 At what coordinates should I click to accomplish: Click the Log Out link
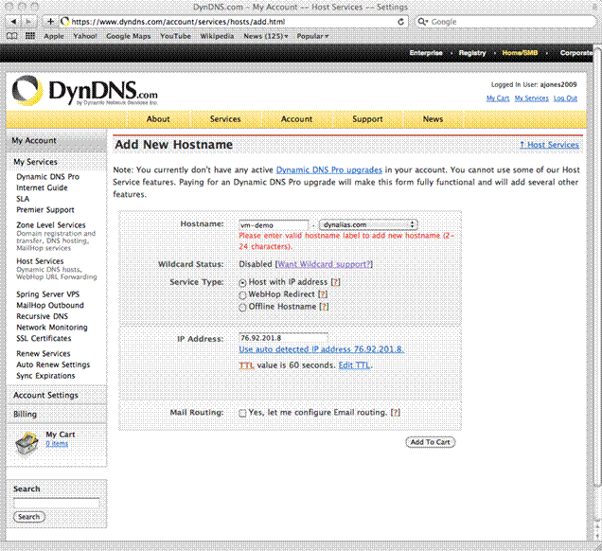coord(565,98)
